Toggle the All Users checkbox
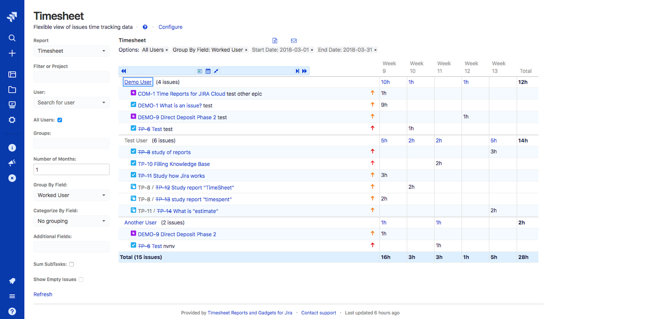Image resolution: width=653 pixels, height=319 pixels. pyautogui.click(x=60, y=120)
